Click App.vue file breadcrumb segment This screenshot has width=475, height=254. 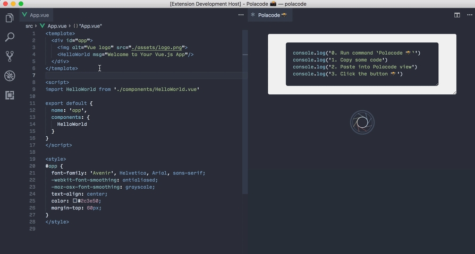(x=57, y=26)
